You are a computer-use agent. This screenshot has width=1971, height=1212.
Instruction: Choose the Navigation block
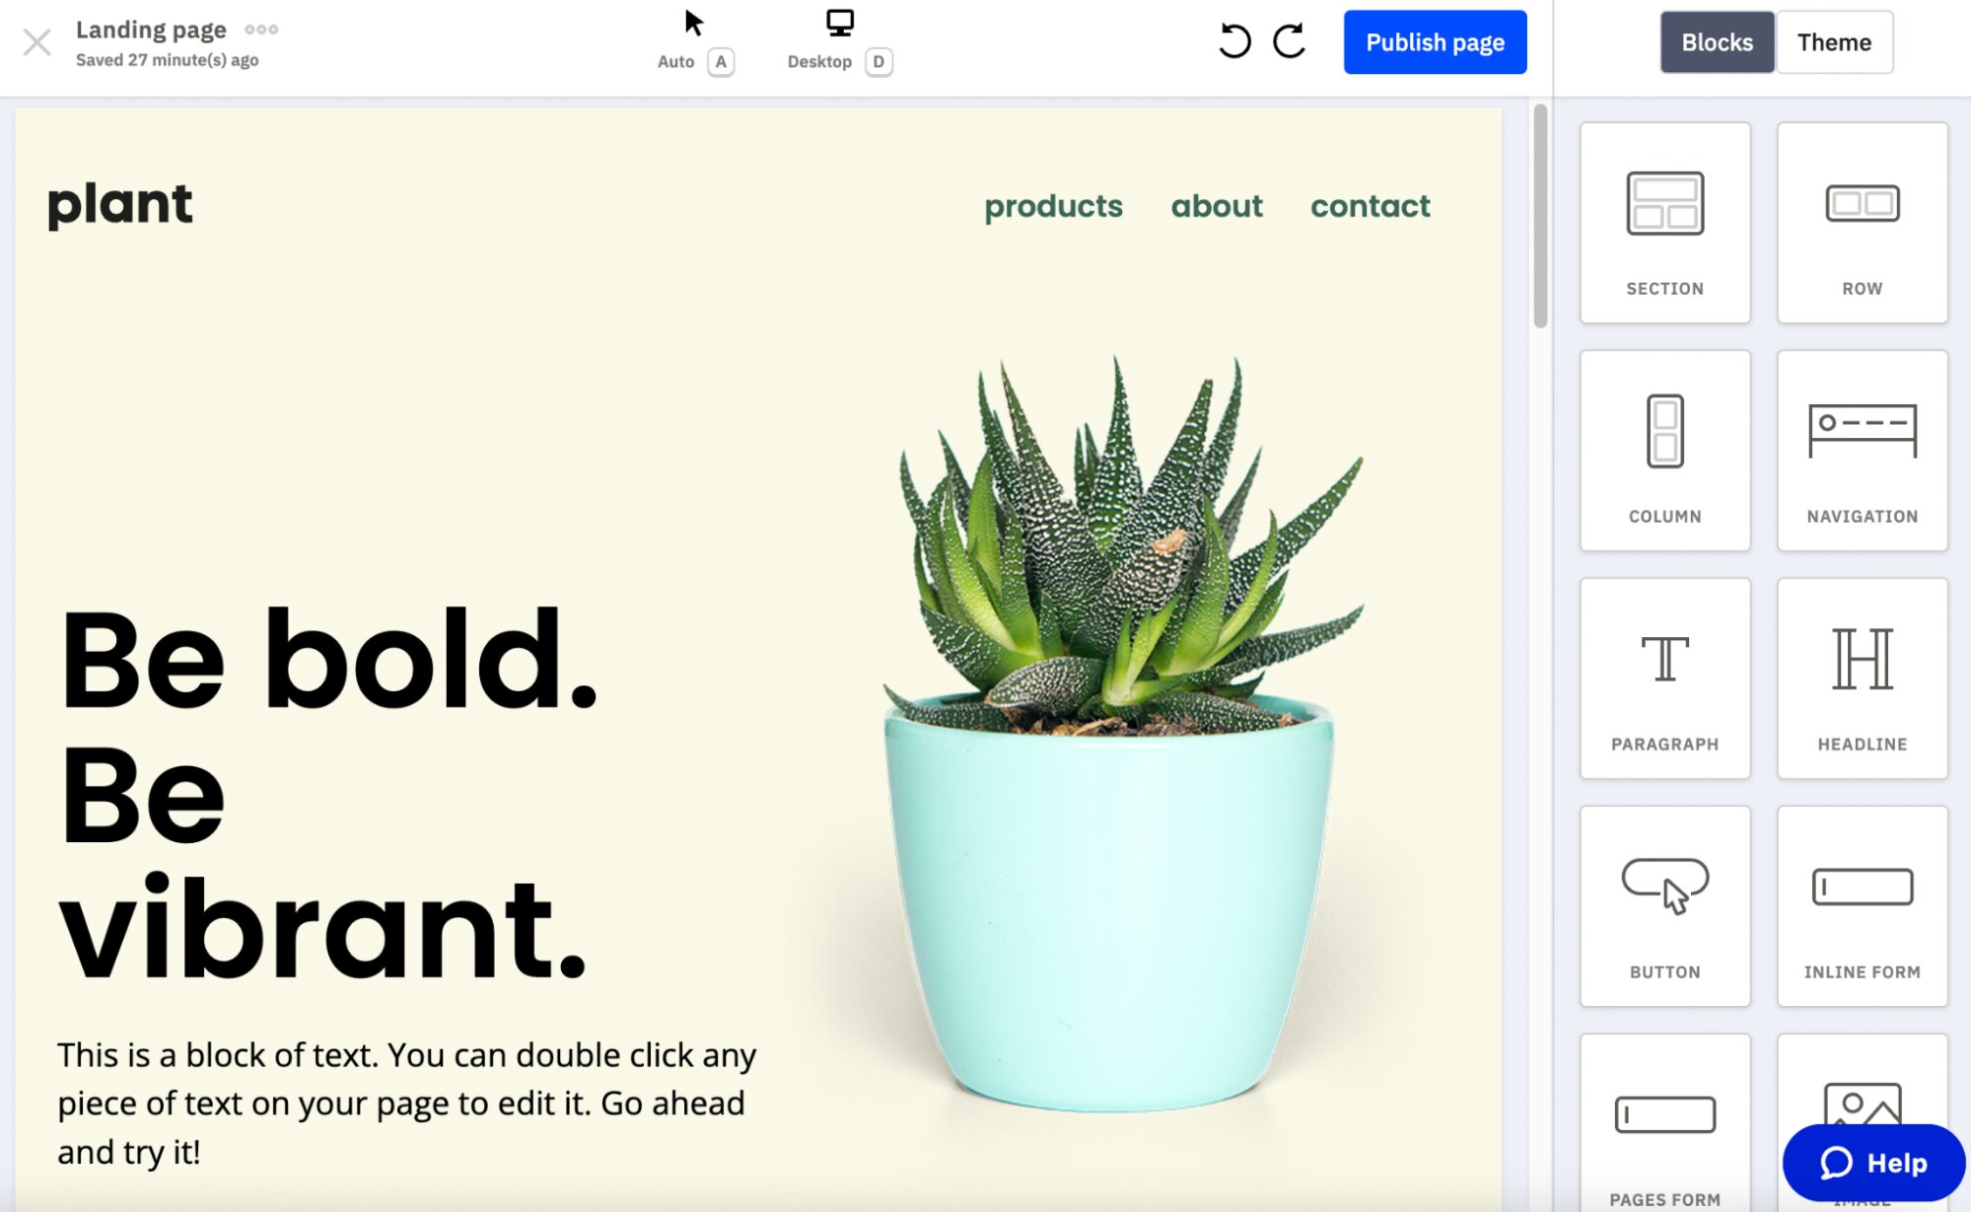1862,450
